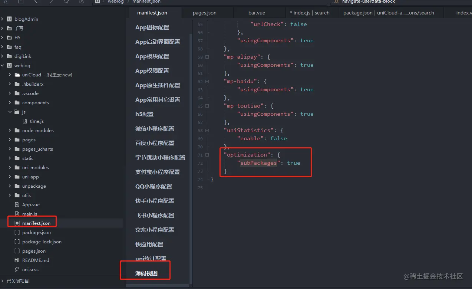472x289 pixels.
Task: Select App图标配置 in manifest sidebar
Action: pos(152,27)
